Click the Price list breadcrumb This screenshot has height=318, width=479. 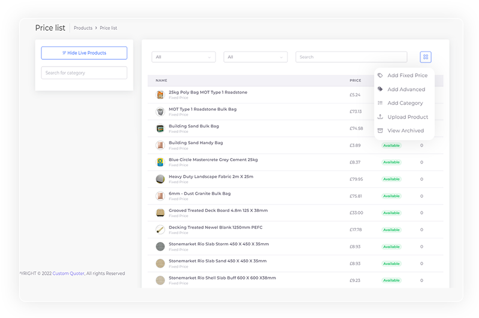coord(108,28)
